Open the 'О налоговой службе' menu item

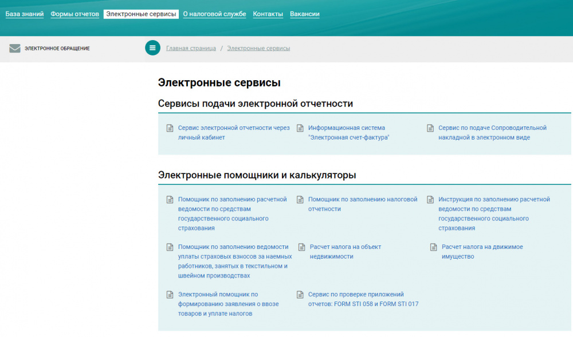214,14
